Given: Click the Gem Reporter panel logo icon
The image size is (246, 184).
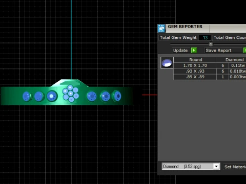Looking at the screenshot, I should pyautogui.click(x=161, y=28).
